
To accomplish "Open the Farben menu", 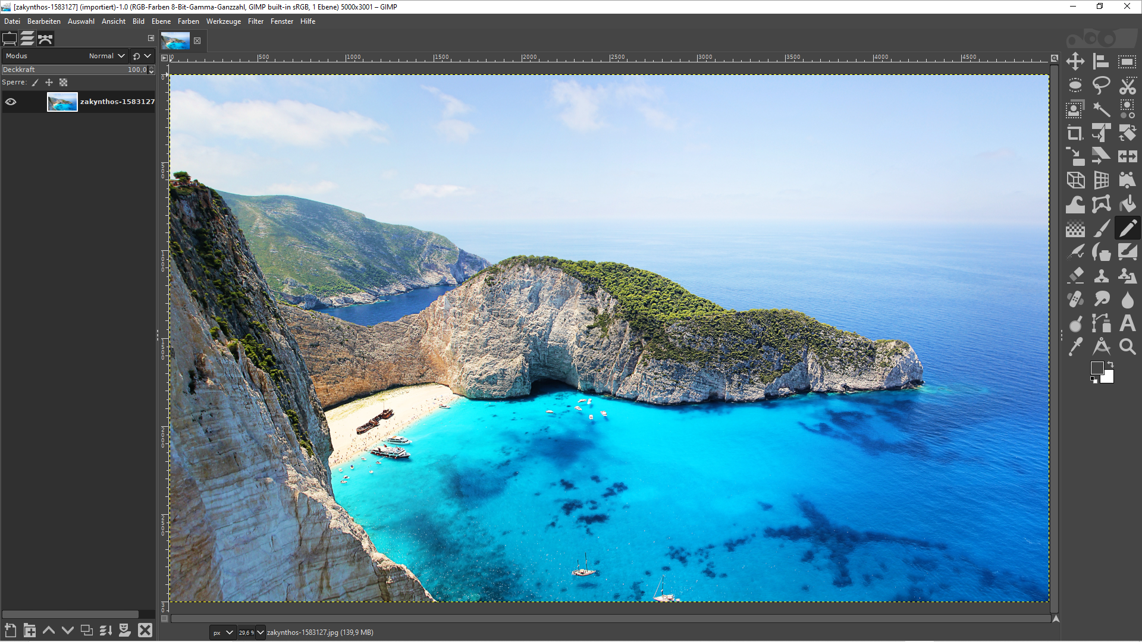I will (x=188, y=21).
